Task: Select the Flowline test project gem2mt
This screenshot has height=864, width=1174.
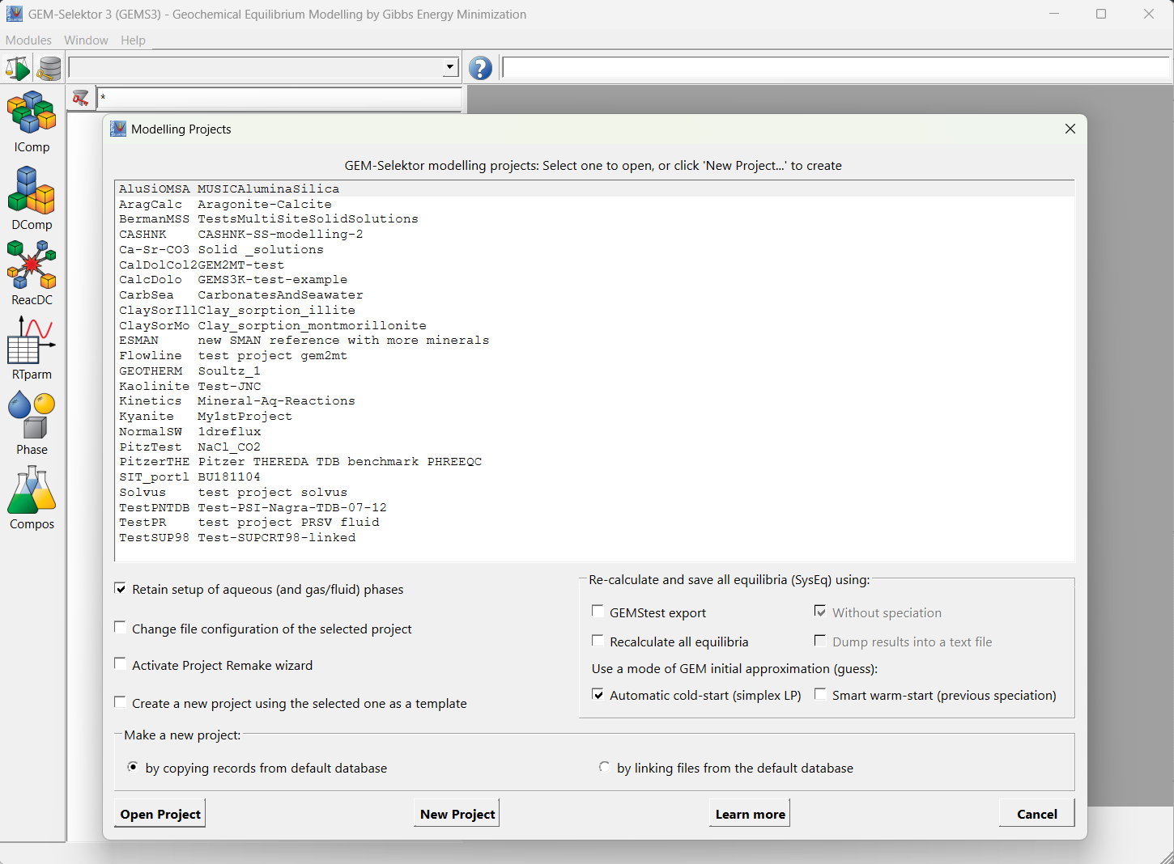Action: click(594, 356)
